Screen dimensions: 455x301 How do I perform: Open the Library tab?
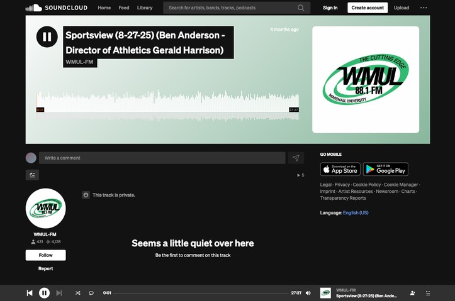tap(145, 8)
